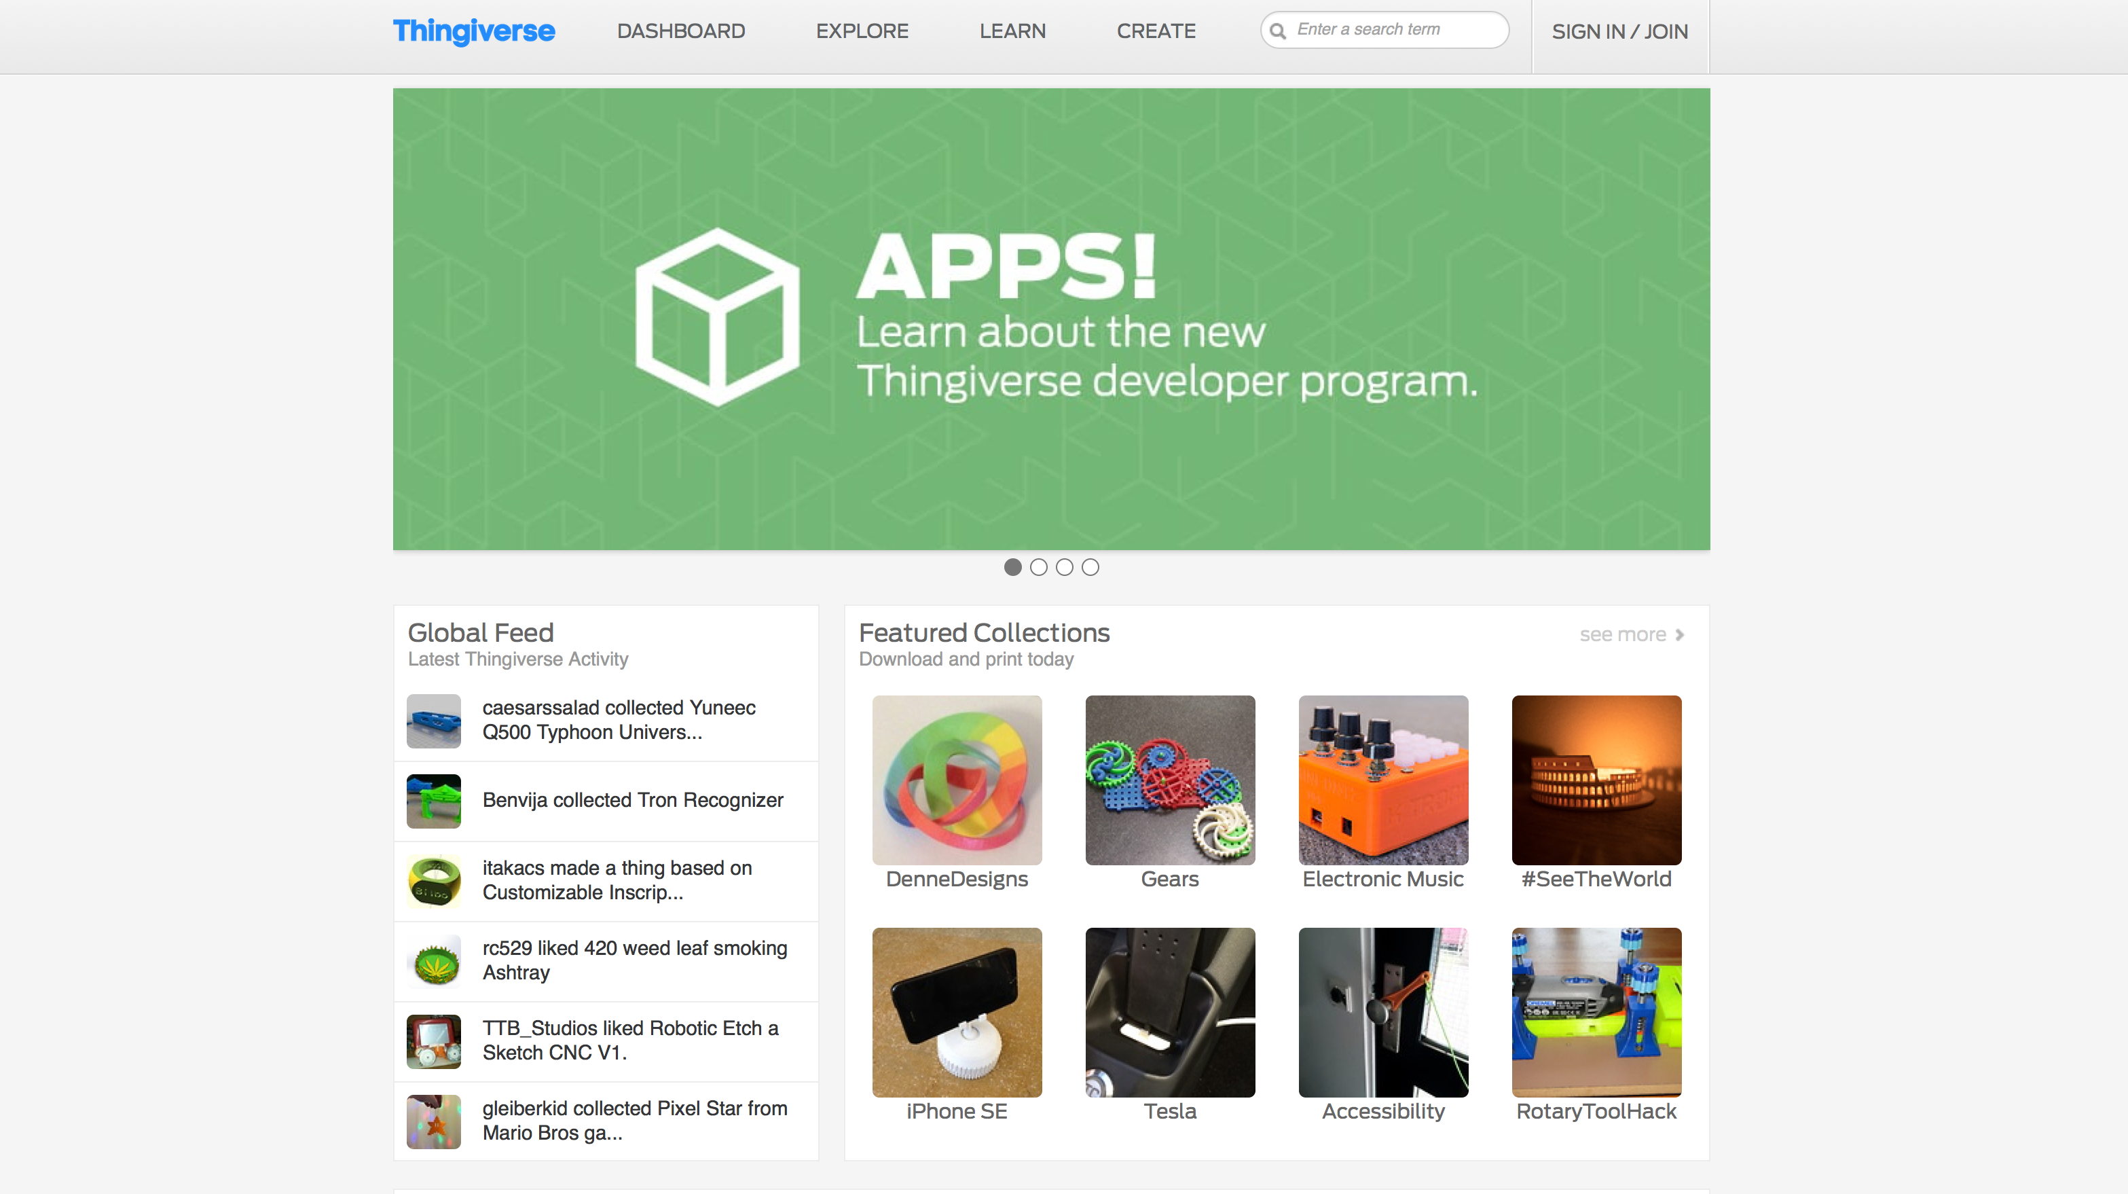Go to the DASHBOARD
2128x1194 pixels.
click(680, 31)
